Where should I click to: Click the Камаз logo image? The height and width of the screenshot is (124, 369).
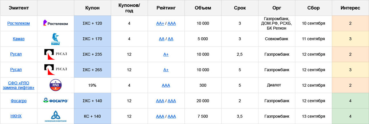pos(55,39)
